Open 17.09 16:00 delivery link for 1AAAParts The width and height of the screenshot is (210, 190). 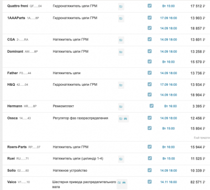(x=169, y=18)
